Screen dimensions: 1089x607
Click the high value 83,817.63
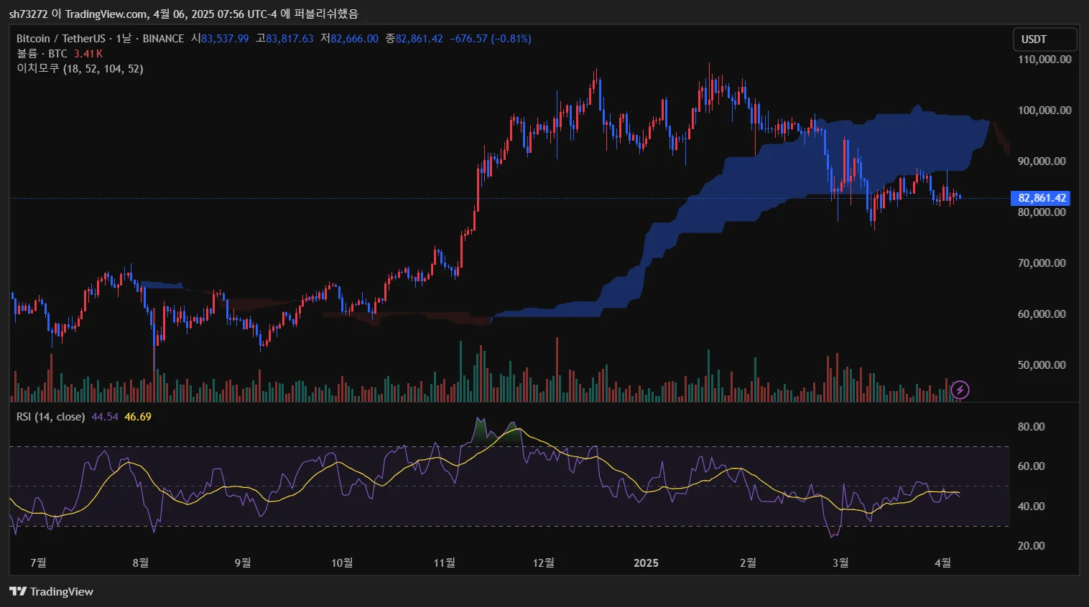(289, 39)
